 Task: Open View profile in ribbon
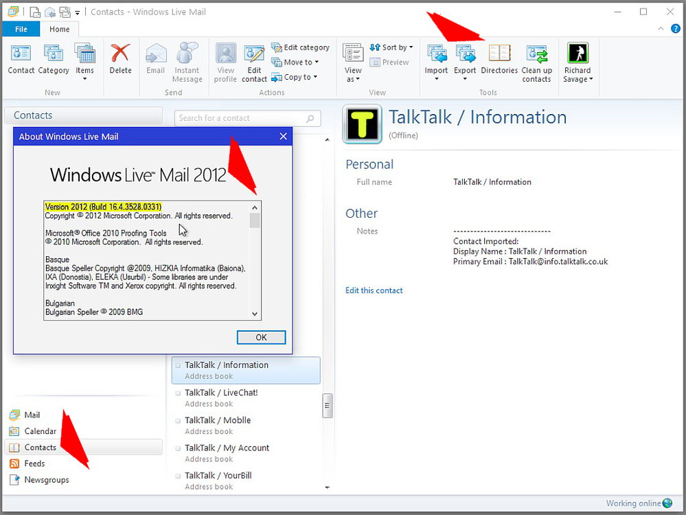pos(225,62)
